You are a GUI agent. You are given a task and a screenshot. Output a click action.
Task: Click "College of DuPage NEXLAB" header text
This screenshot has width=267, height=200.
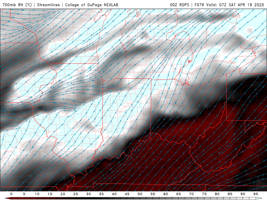[91, 5]
